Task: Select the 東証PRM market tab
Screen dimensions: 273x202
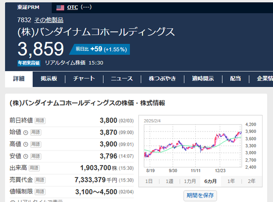Action: click(x=28, y=7)
